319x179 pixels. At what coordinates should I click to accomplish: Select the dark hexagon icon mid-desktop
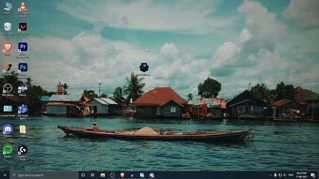144,69
